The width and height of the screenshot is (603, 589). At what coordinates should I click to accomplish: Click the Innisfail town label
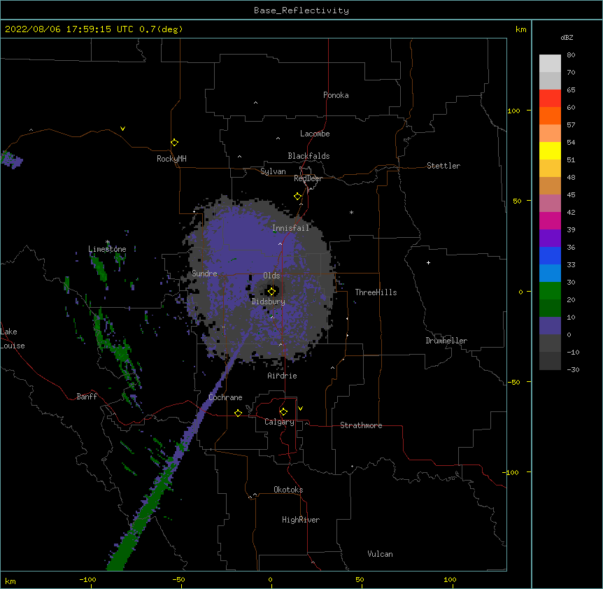pos(290,228)
